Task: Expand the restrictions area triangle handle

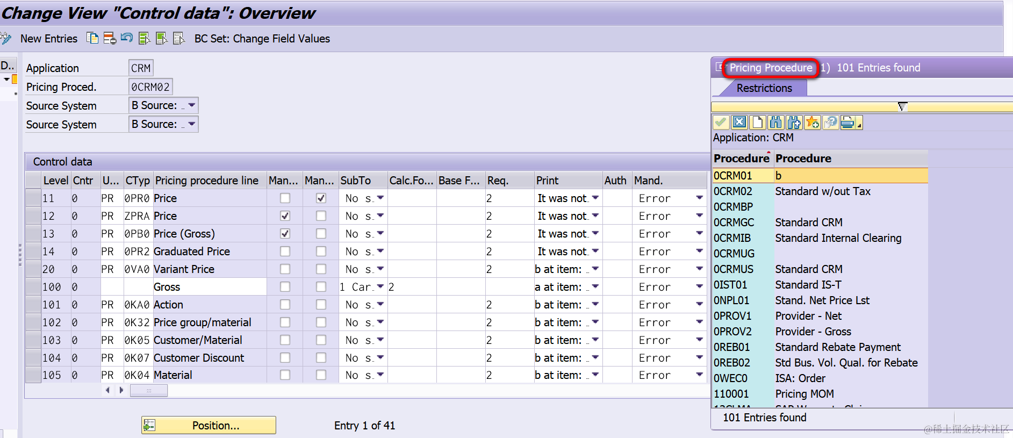Action: click(902, 106)
